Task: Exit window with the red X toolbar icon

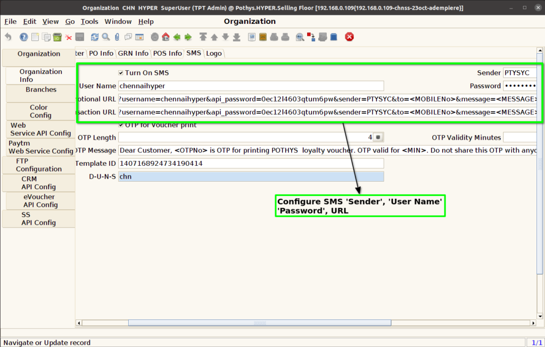Action: 349,37
